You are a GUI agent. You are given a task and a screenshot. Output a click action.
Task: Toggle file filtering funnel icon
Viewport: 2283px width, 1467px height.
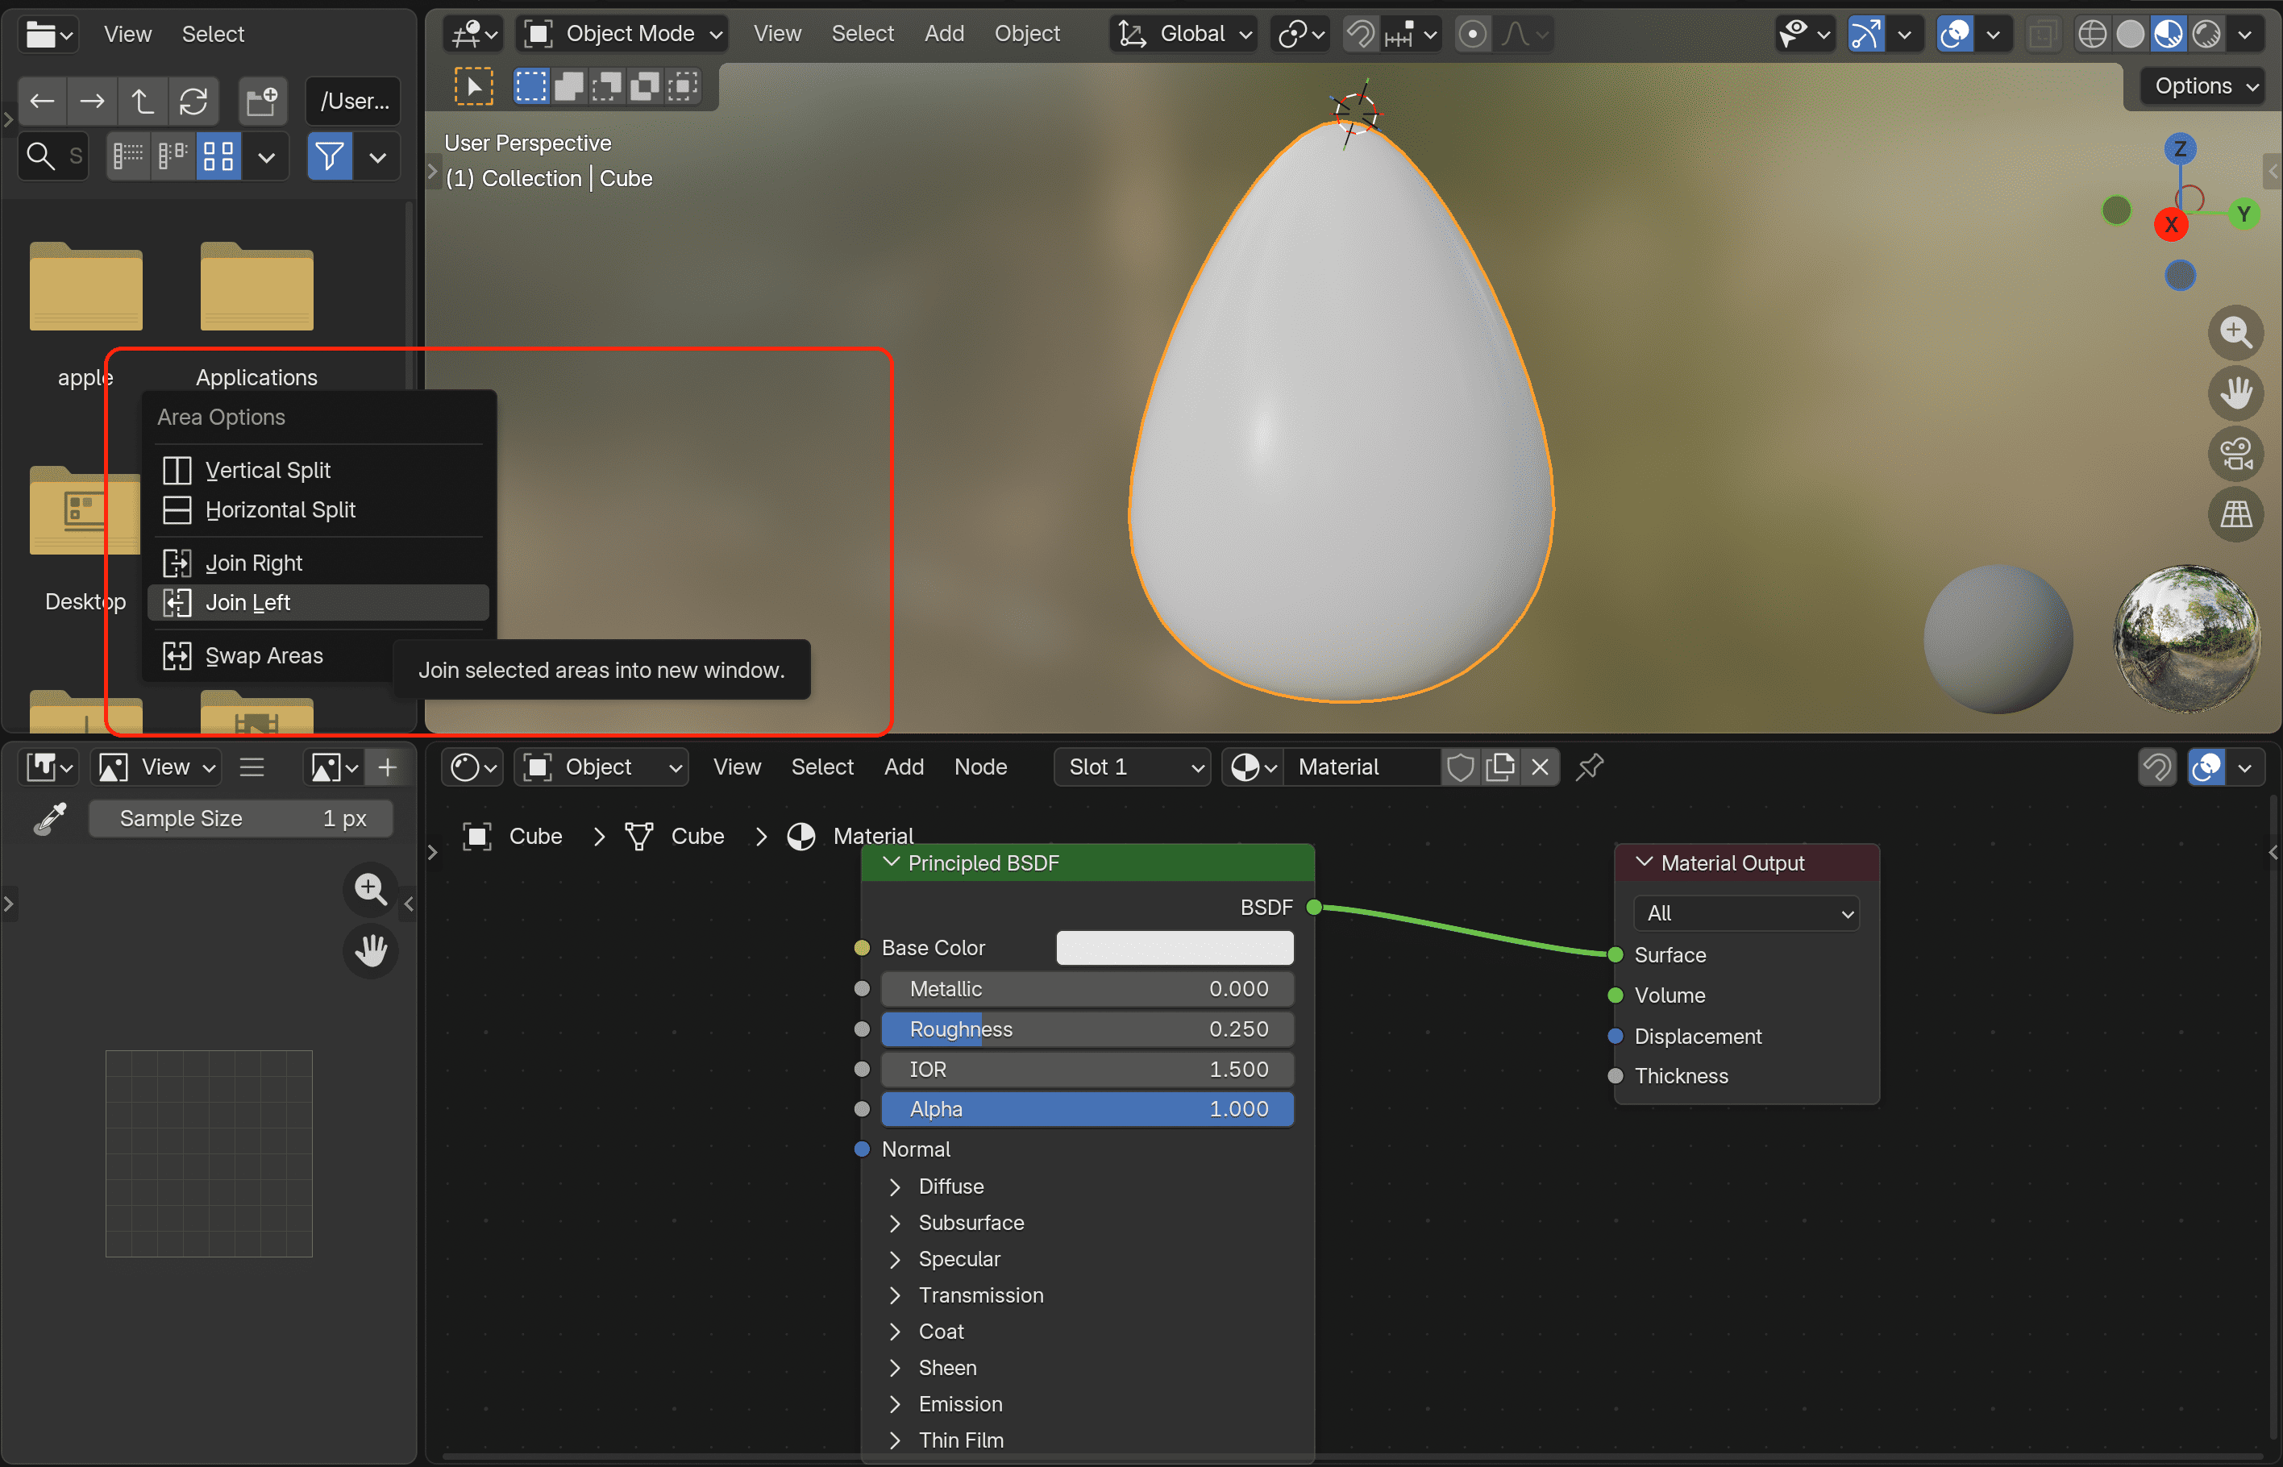tap(330, 156)
